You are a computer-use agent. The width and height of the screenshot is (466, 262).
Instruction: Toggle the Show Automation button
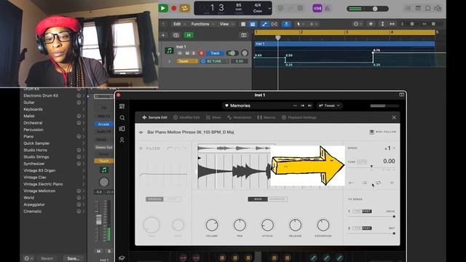(x=264, y=24)
